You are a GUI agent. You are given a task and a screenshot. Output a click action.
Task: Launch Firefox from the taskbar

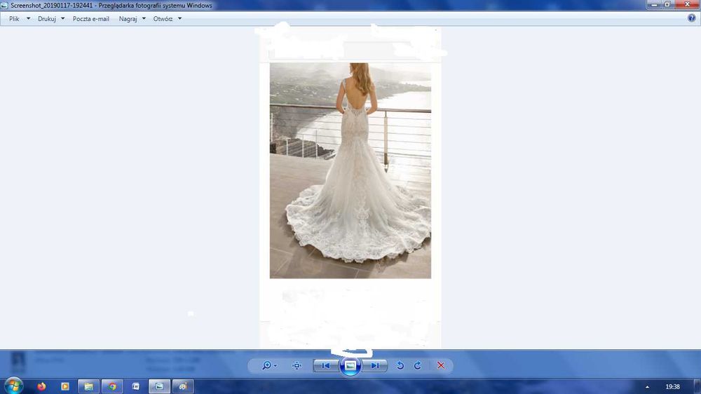(x=41, y=386)
